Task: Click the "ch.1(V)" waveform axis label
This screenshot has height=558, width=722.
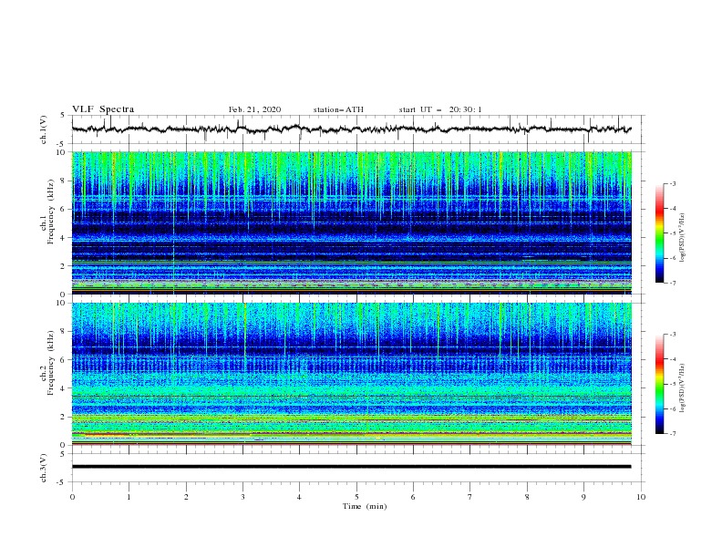Action: [x=44, y=129]
